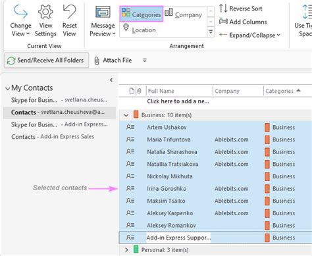Click Send/Receive All Folders
312x256 pixels.
click(x=47, y=60)
